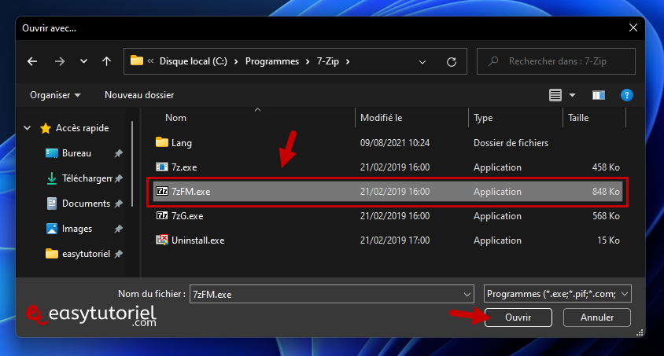Unpin Bureau using its pin icon
The height and width of the screenshot is (356, 664).
click(x=119, y=153)
